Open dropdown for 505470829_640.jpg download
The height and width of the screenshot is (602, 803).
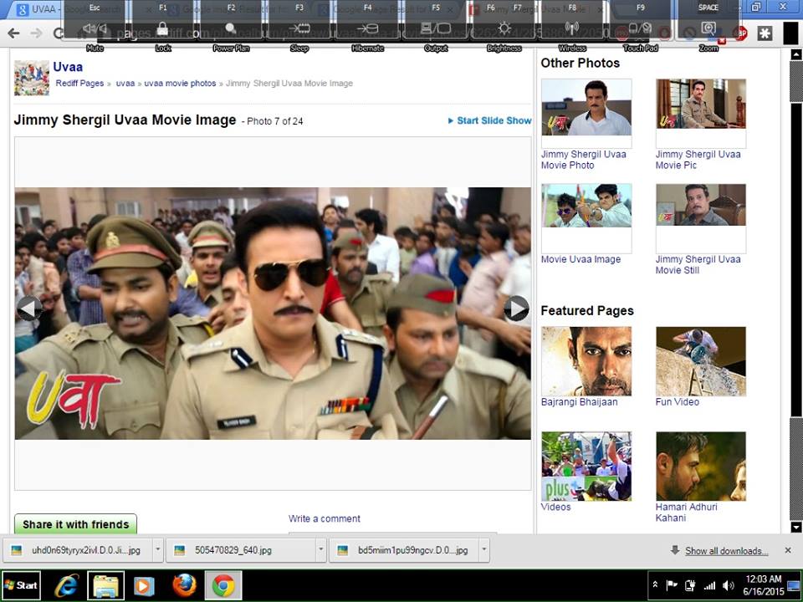(x=320, y=550)
